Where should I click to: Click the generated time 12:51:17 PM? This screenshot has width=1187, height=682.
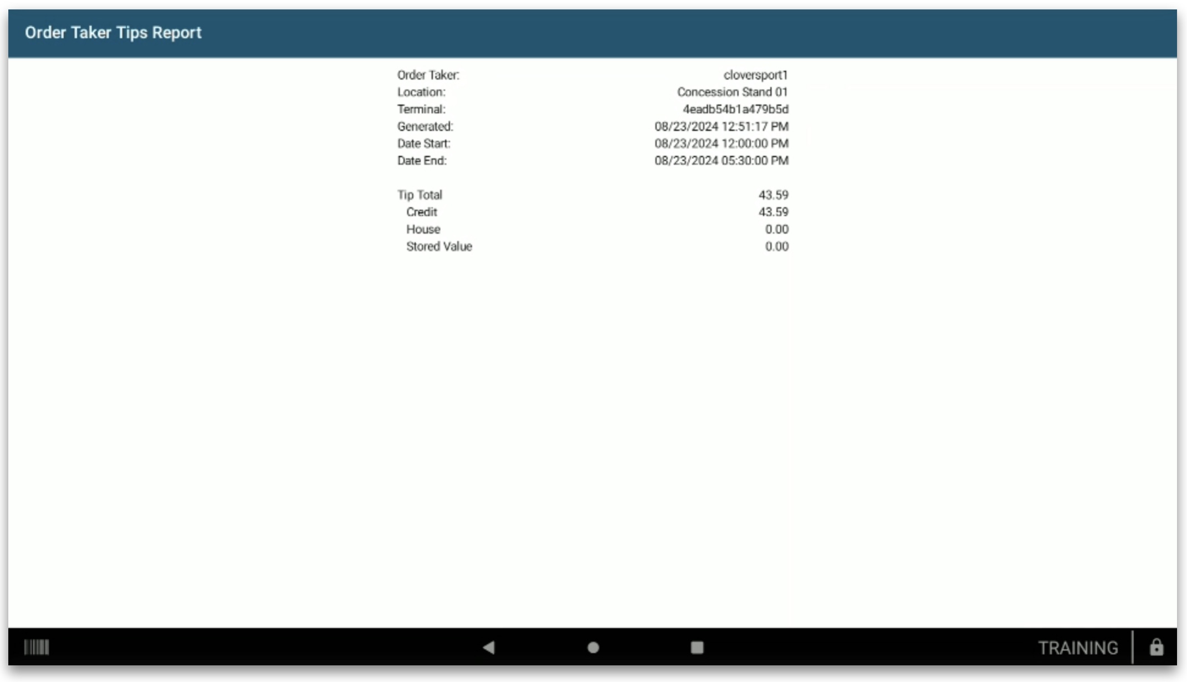pyautogui.click(x=755, y=126)
